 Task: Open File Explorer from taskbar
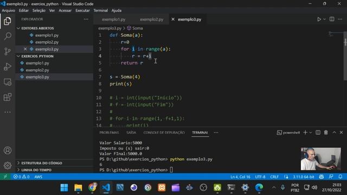click(78, 187)
